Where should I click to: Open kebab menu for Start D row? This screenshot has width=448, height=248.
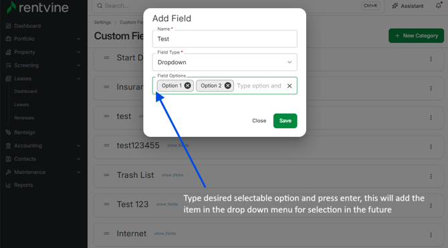pyautogui.click(x=431, y=59)
